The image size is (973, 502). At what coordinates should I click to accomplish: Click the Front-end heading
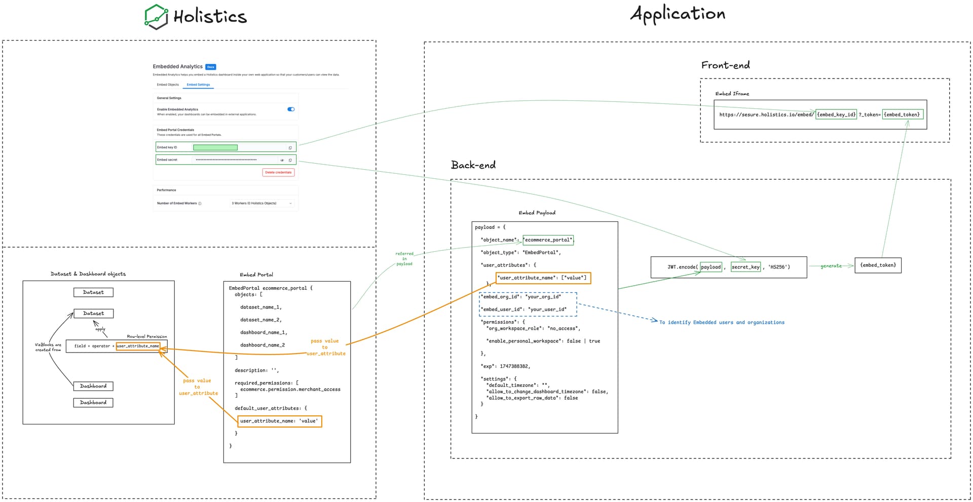click(x=725, y=65)
